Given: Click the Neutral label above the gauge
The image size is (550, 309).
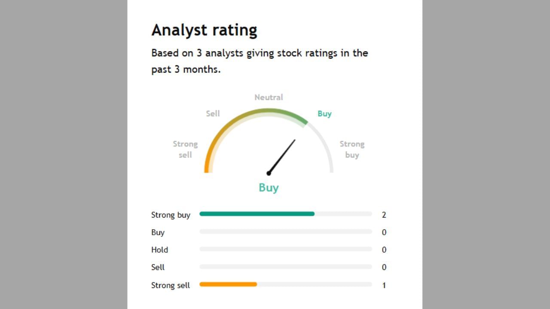Looking at the screenshot, I should click(x=269, y=97).
